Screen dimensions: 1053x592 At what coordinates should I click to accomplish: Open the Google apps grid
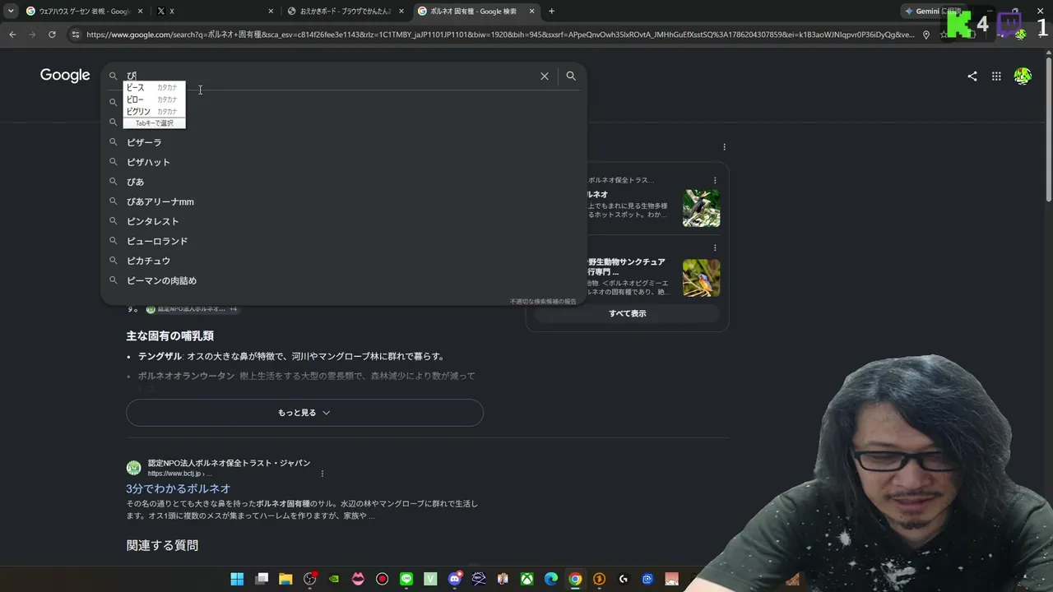[x=996, y=76]
